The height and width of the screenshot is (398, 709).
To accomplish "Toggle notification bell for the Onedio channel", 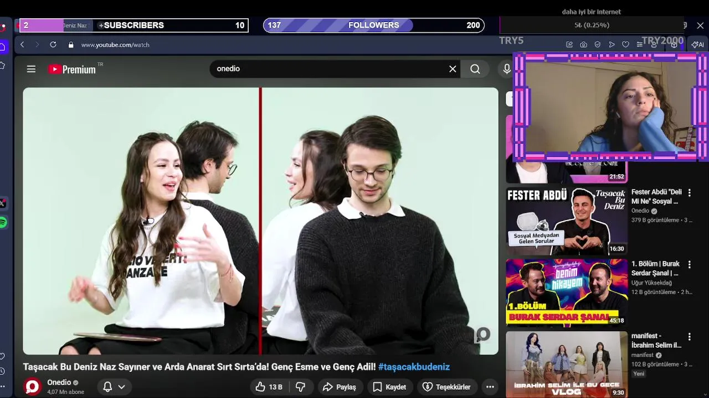I will point(107,387).
